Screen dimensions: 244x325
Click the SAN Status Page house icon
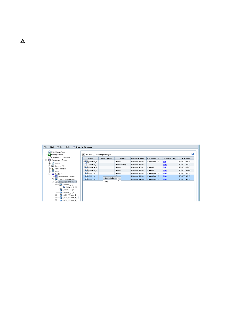pyautogui.click(x=49, y=152)
